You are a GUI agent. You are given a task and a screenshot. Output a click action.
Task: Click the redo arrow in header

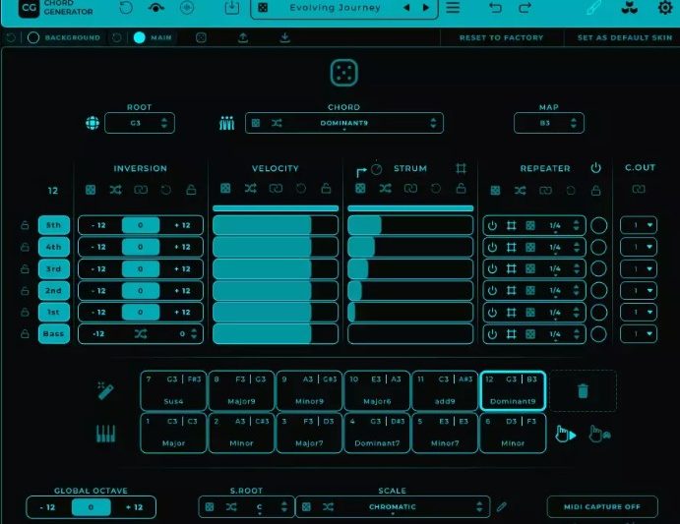pos(525,8)
